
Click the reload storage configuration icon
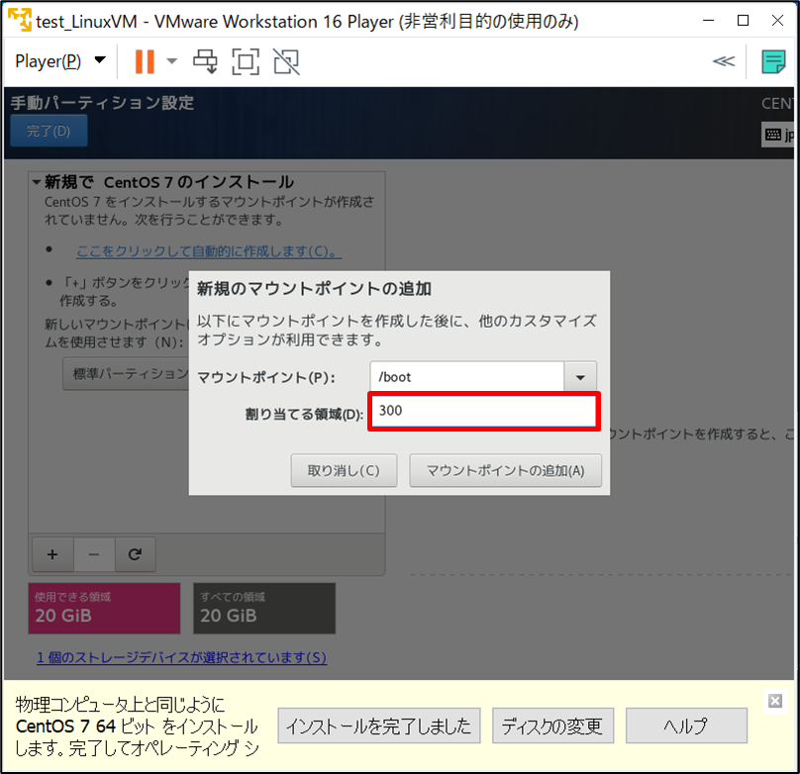tap(135, 554)
